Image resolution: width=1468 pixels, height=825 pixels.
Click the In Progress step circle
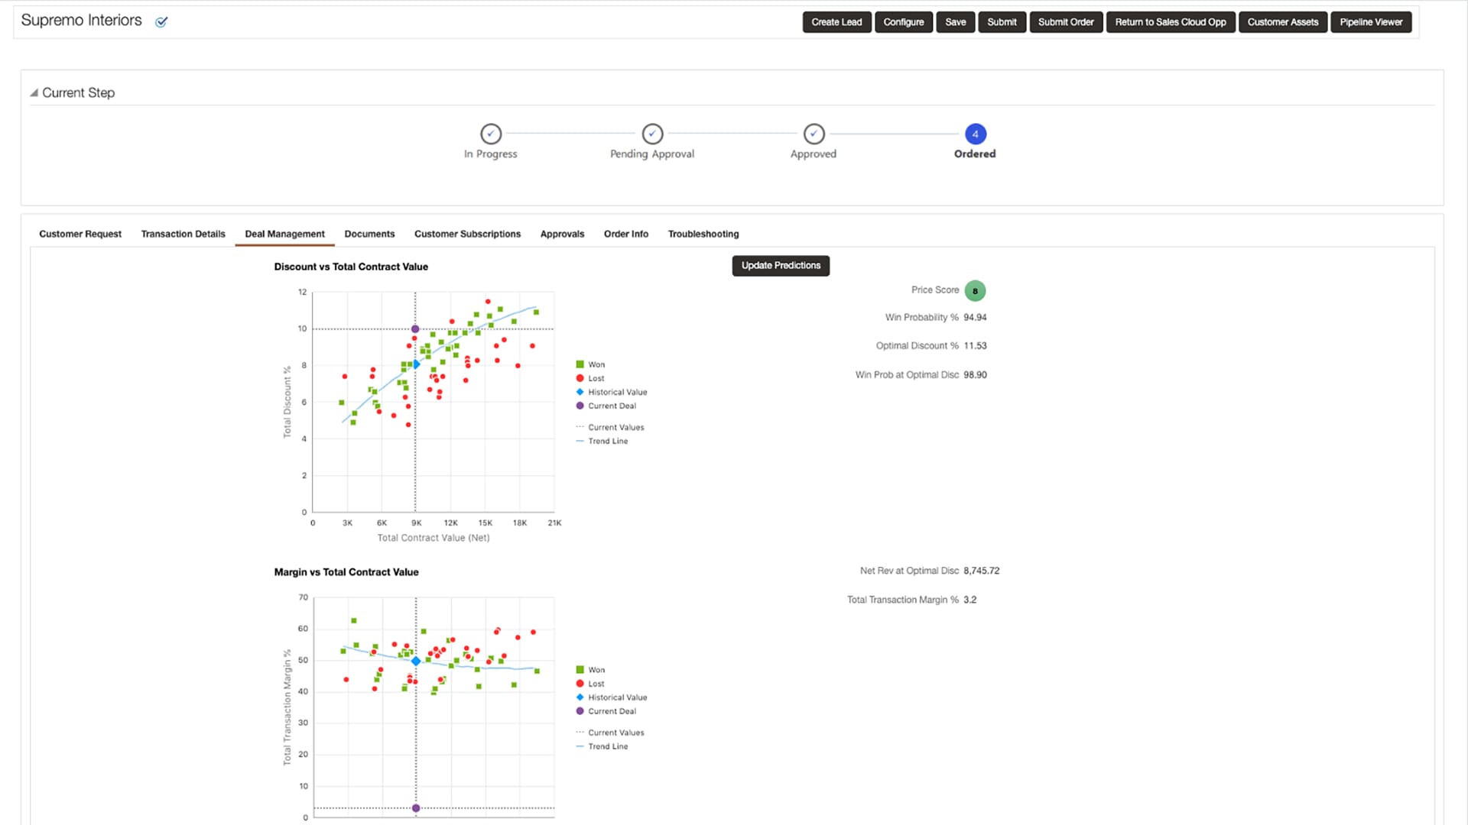(x=491, y=134)
